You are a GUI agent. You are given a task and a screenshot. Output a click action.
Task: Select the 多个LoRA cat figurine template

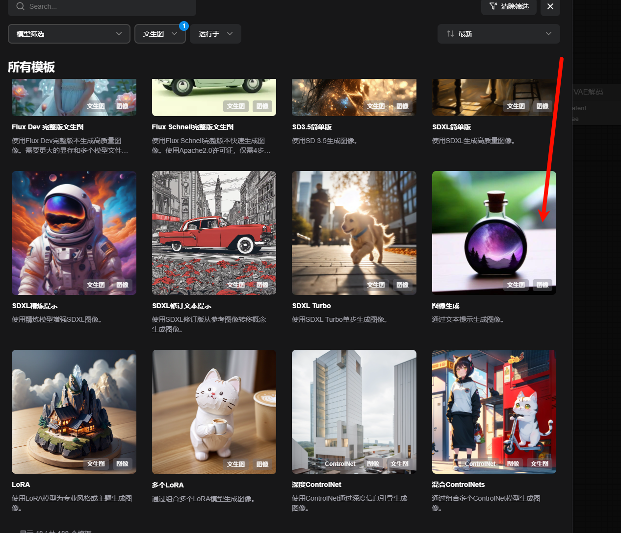click(214, 412)
